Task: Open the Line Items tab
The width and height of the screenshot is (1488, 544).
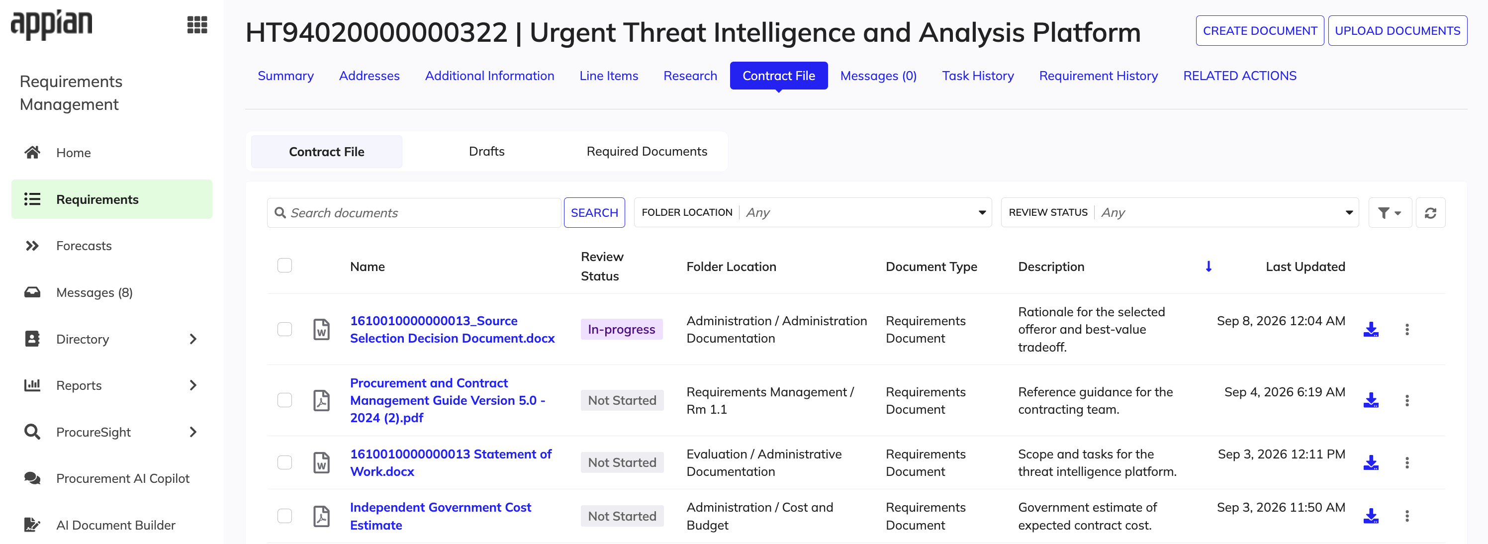Action: (x=608, y=76)
